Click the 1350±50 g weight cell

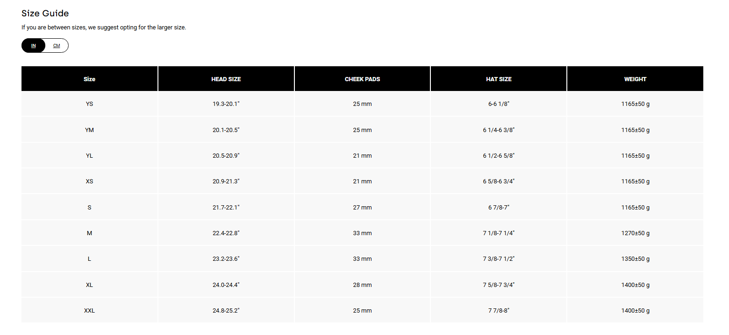tap(635, 259)
